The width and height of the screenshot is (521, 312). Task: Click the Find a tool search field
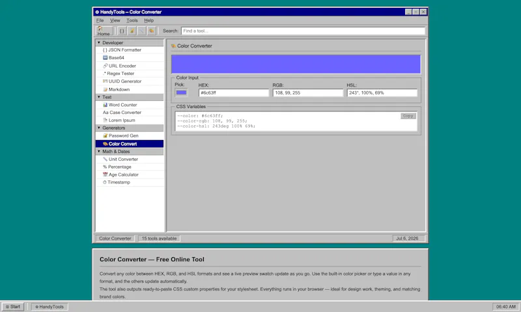pyautogui.click(x=303, y=31)
